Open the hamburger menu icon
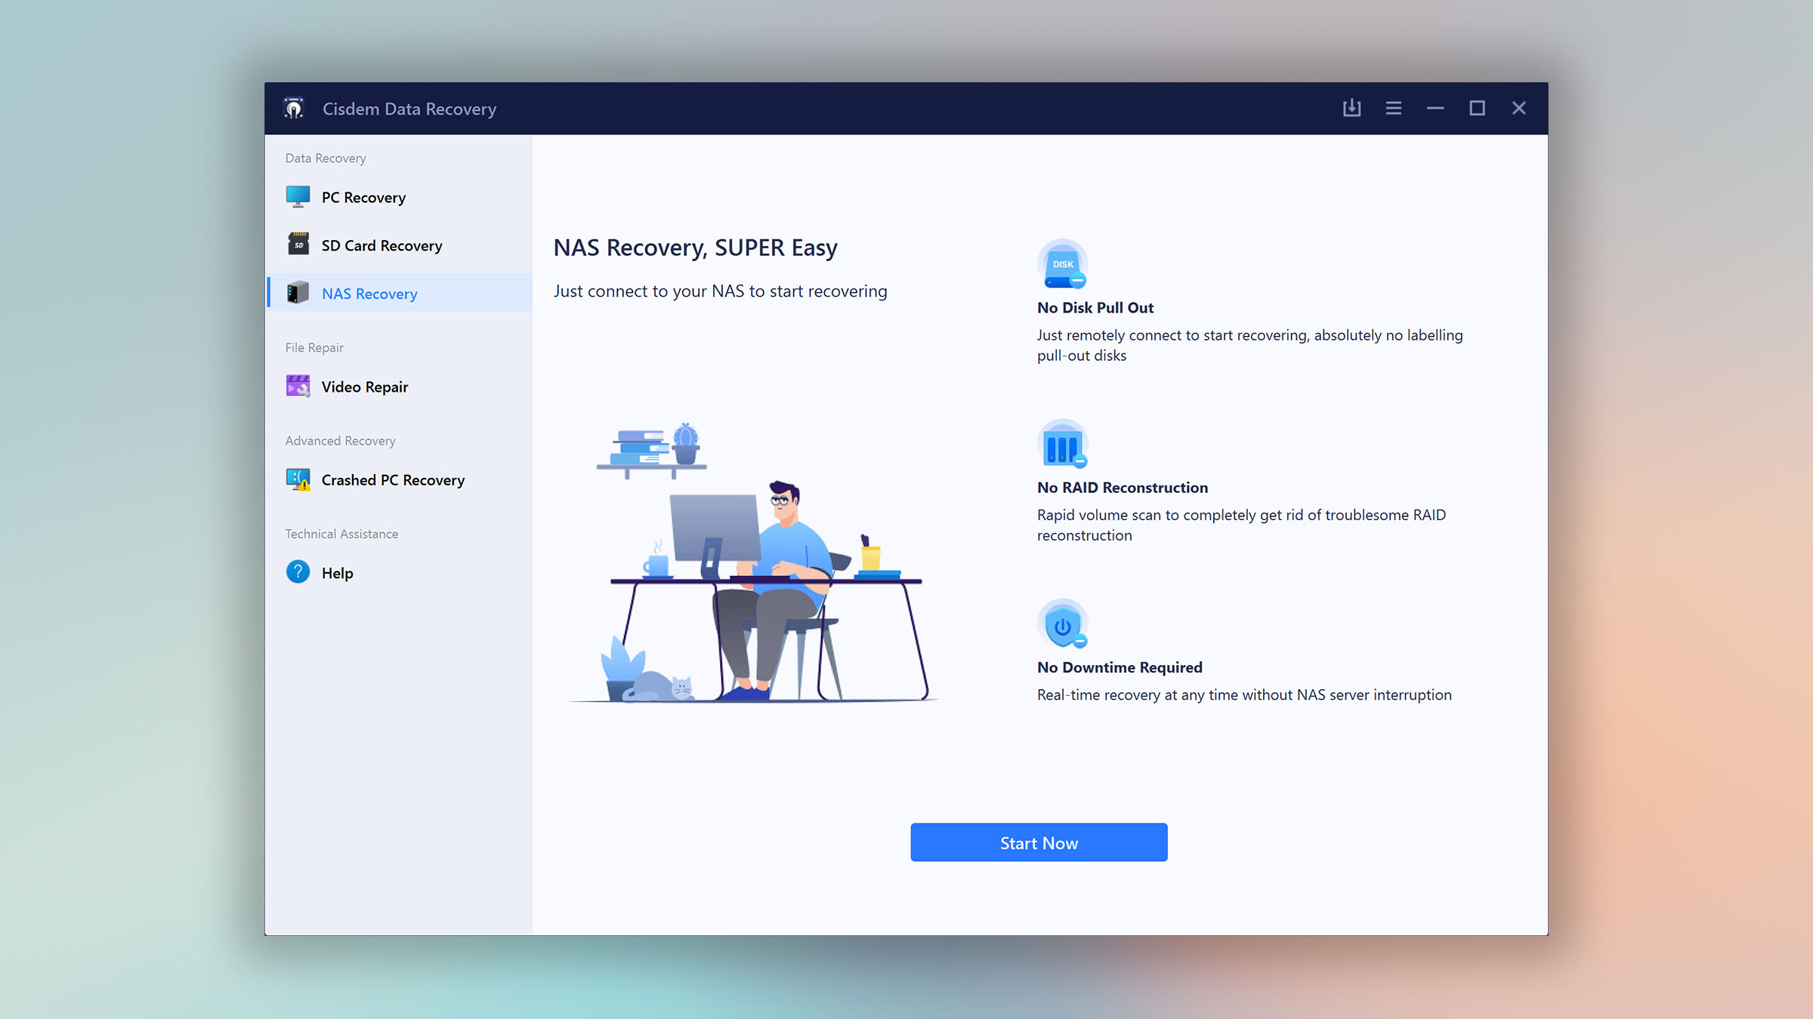 pos(1394,108)
